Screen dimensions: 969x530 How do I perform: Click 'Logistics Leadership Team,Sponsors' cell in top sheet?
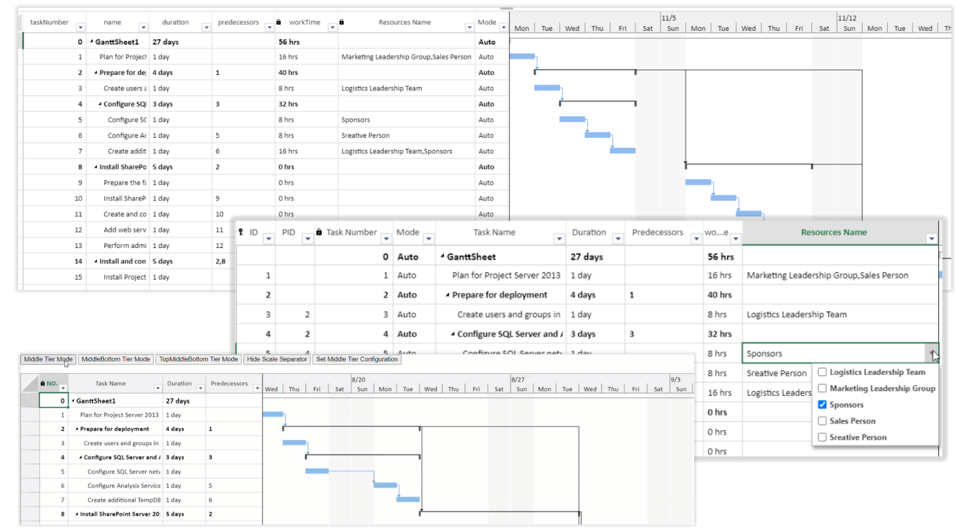(x=406, y=151)
